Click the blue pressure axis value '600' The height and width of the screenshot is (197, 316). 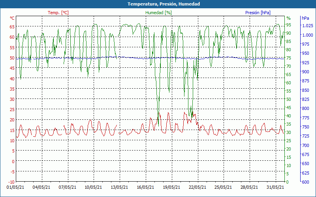tap(305, 182)
